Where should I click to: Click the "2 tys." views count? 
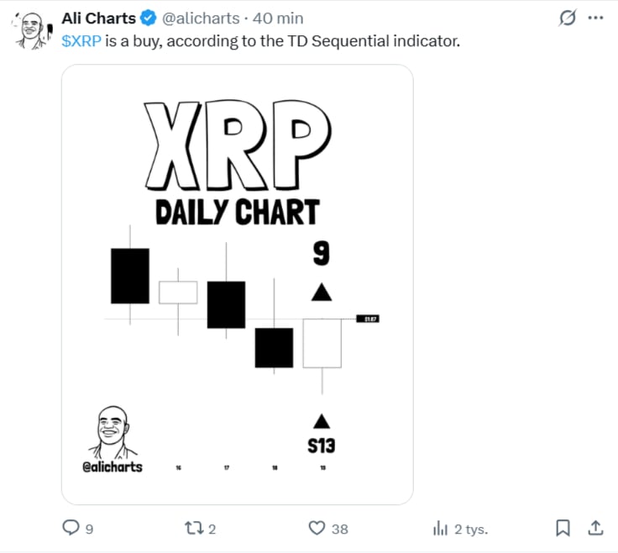(471, 529)
